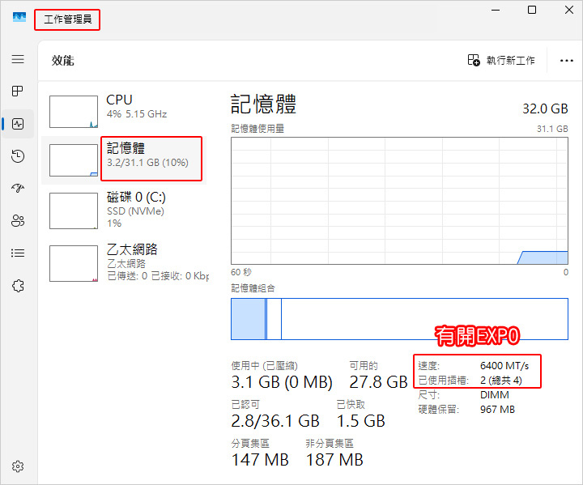Viewport: 583px width, 485px height.
Task: Click the 27.8 GB available value
Action: (x=378, y=382)
